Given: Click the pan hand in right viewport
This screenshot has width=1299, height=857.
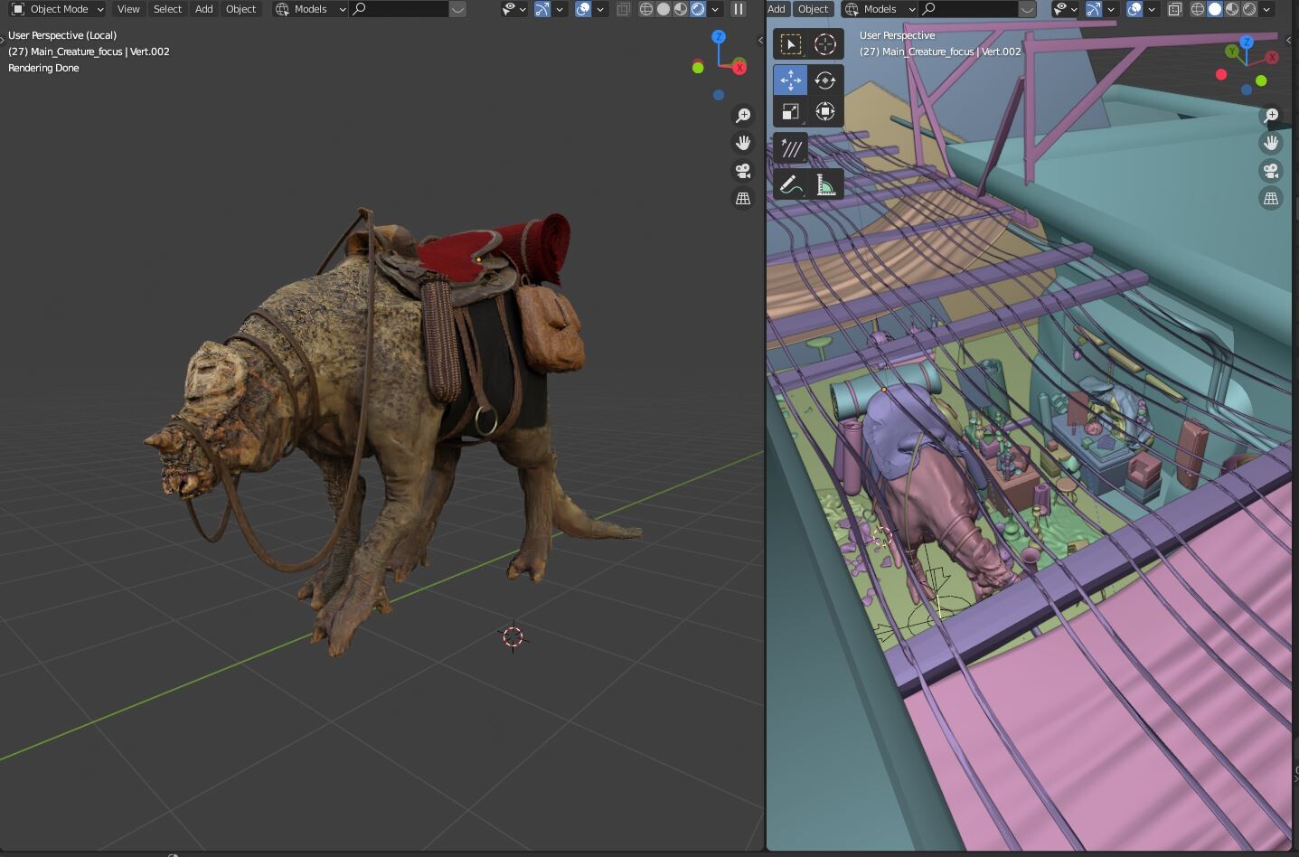Looking at the screenshot, I should pos(1271,143).
